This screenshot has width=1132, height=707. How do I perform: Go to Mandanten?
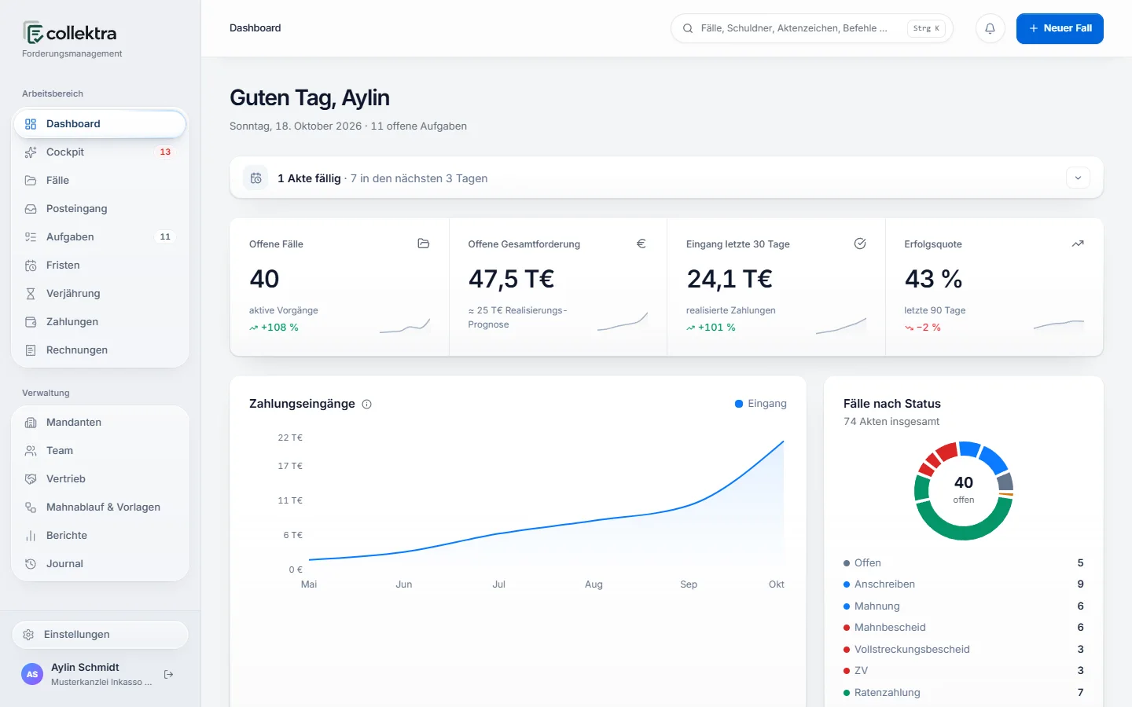[100, 423]
